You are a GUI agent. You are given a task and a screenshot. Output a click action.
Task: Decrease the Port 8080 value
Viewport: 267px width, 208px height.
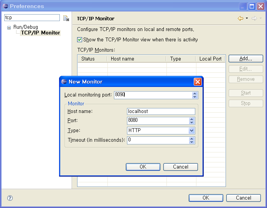(192, 123)
